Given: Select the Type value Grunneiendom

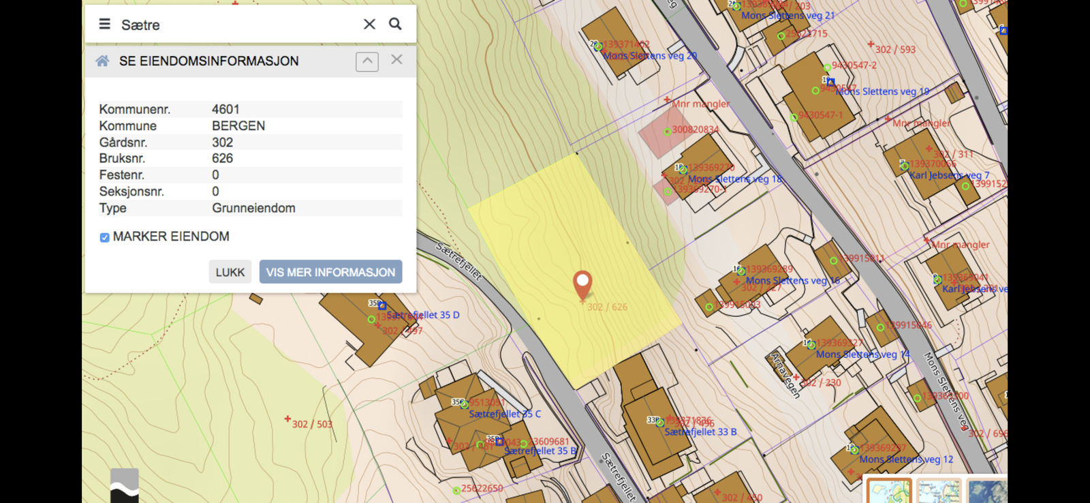Looking at the screenshot, I should coord(253,208).
